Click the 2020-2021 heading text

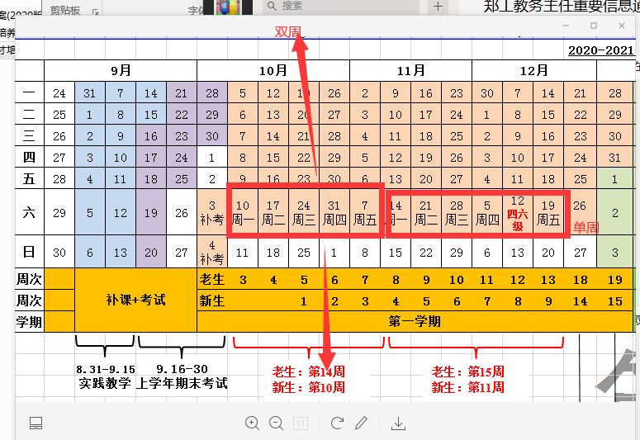pos(600,50)
